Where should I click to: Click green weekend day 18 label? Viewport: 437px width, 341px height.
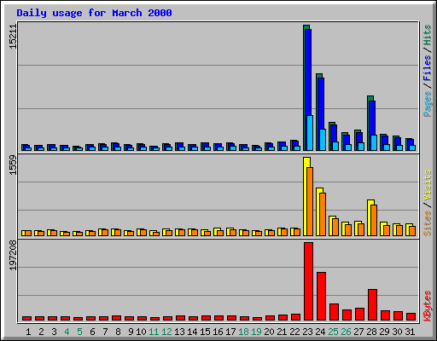(x=243, y=332)
